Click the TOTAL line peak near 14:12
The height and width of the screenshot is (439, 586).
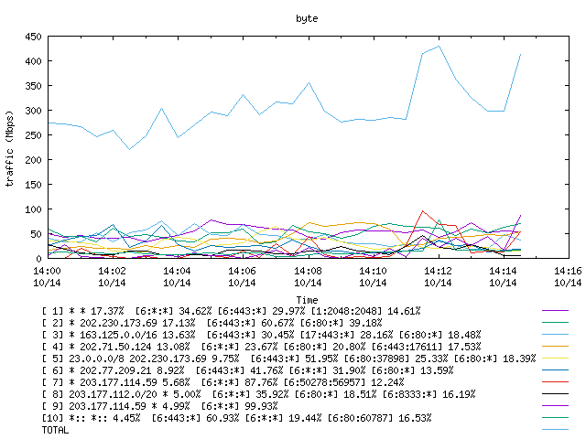tap(439, 47)
